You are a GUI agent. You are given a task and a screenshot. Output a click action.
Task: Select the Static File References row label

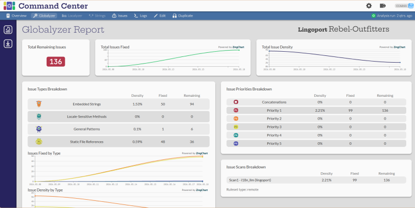87,142
